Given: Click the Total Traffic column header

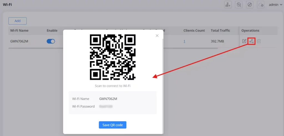Looking at the screenshot, I should click(x=220, y=30).
